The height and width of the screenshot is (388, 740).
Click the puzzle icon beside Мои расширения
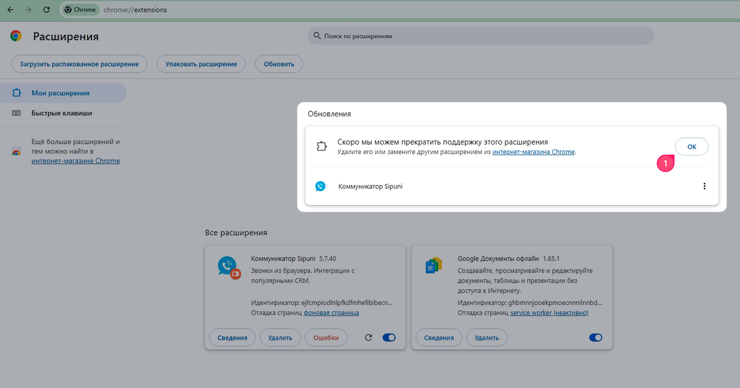[x=17, y=93]
